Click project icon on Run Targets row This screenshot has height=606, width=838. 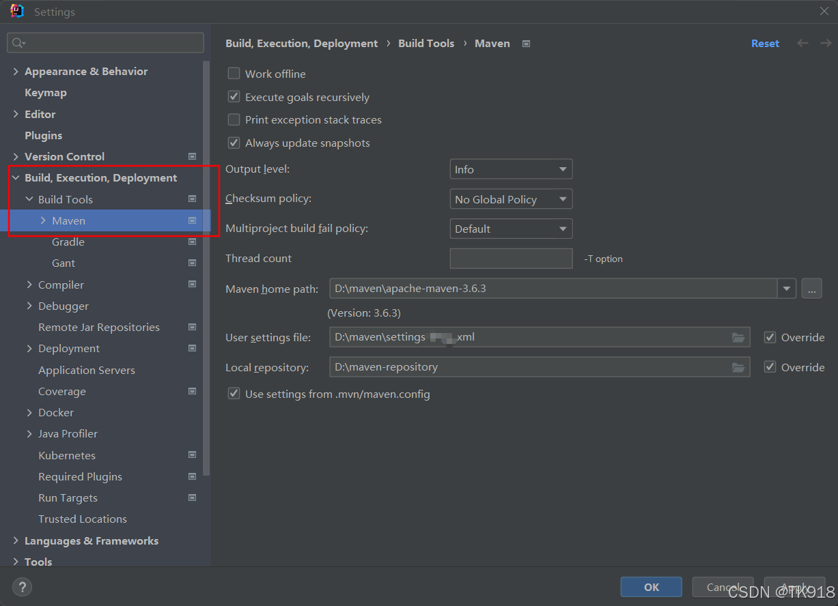192,497
